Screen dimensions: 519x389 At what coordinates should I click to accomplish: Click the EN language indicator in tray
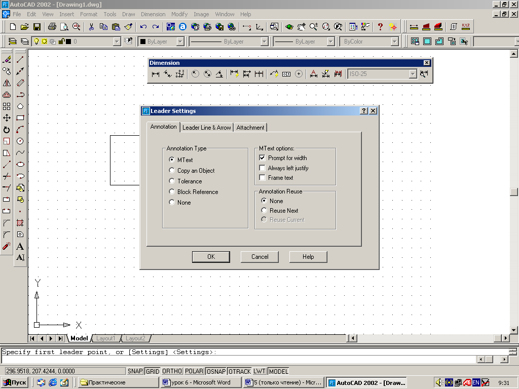pos(476,382)
